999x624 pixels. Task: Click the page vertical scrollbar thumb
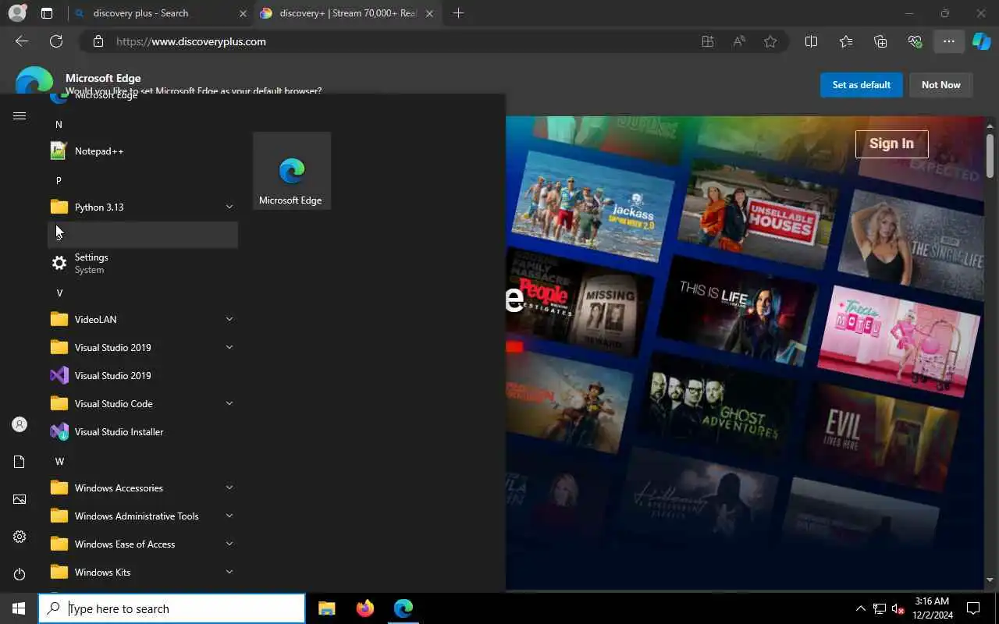tap(990, 156)
